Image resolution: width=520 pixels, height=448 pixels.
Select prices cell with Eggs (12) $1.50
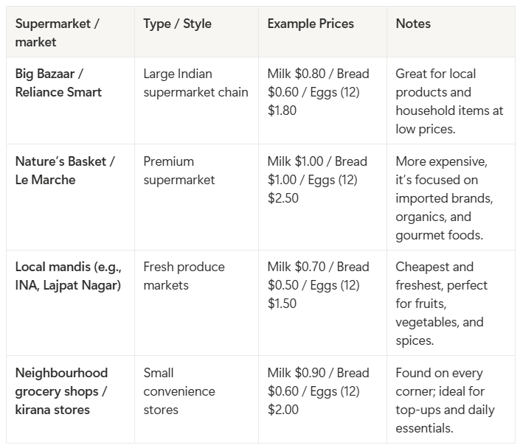pyautogui.click(x=318, y=285)
